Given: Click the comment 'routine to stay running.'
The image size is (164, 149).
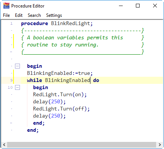Looking at the screenshot, I should click(63, 45).
